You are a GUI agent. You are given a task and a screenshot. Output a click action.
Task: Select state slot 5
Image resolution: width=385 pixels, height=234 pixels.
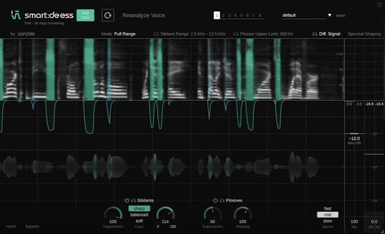coord(241,15)
